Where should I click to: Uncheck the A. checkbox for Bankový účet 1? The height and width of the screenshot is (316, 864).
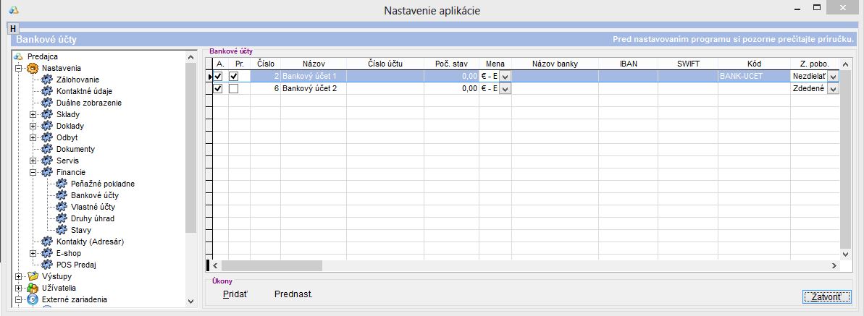218,76
